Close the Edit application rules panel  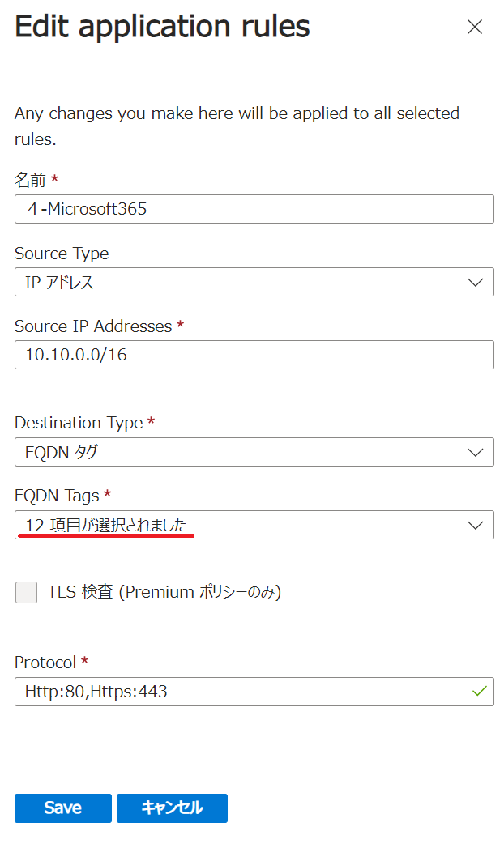(475, 27)
